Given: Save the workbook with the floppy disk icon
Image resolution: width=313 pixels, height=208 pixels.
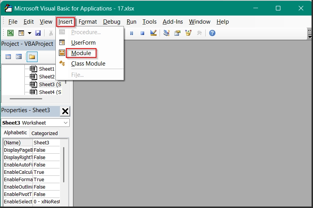Looking at the screenshot, I should [38, 33].
